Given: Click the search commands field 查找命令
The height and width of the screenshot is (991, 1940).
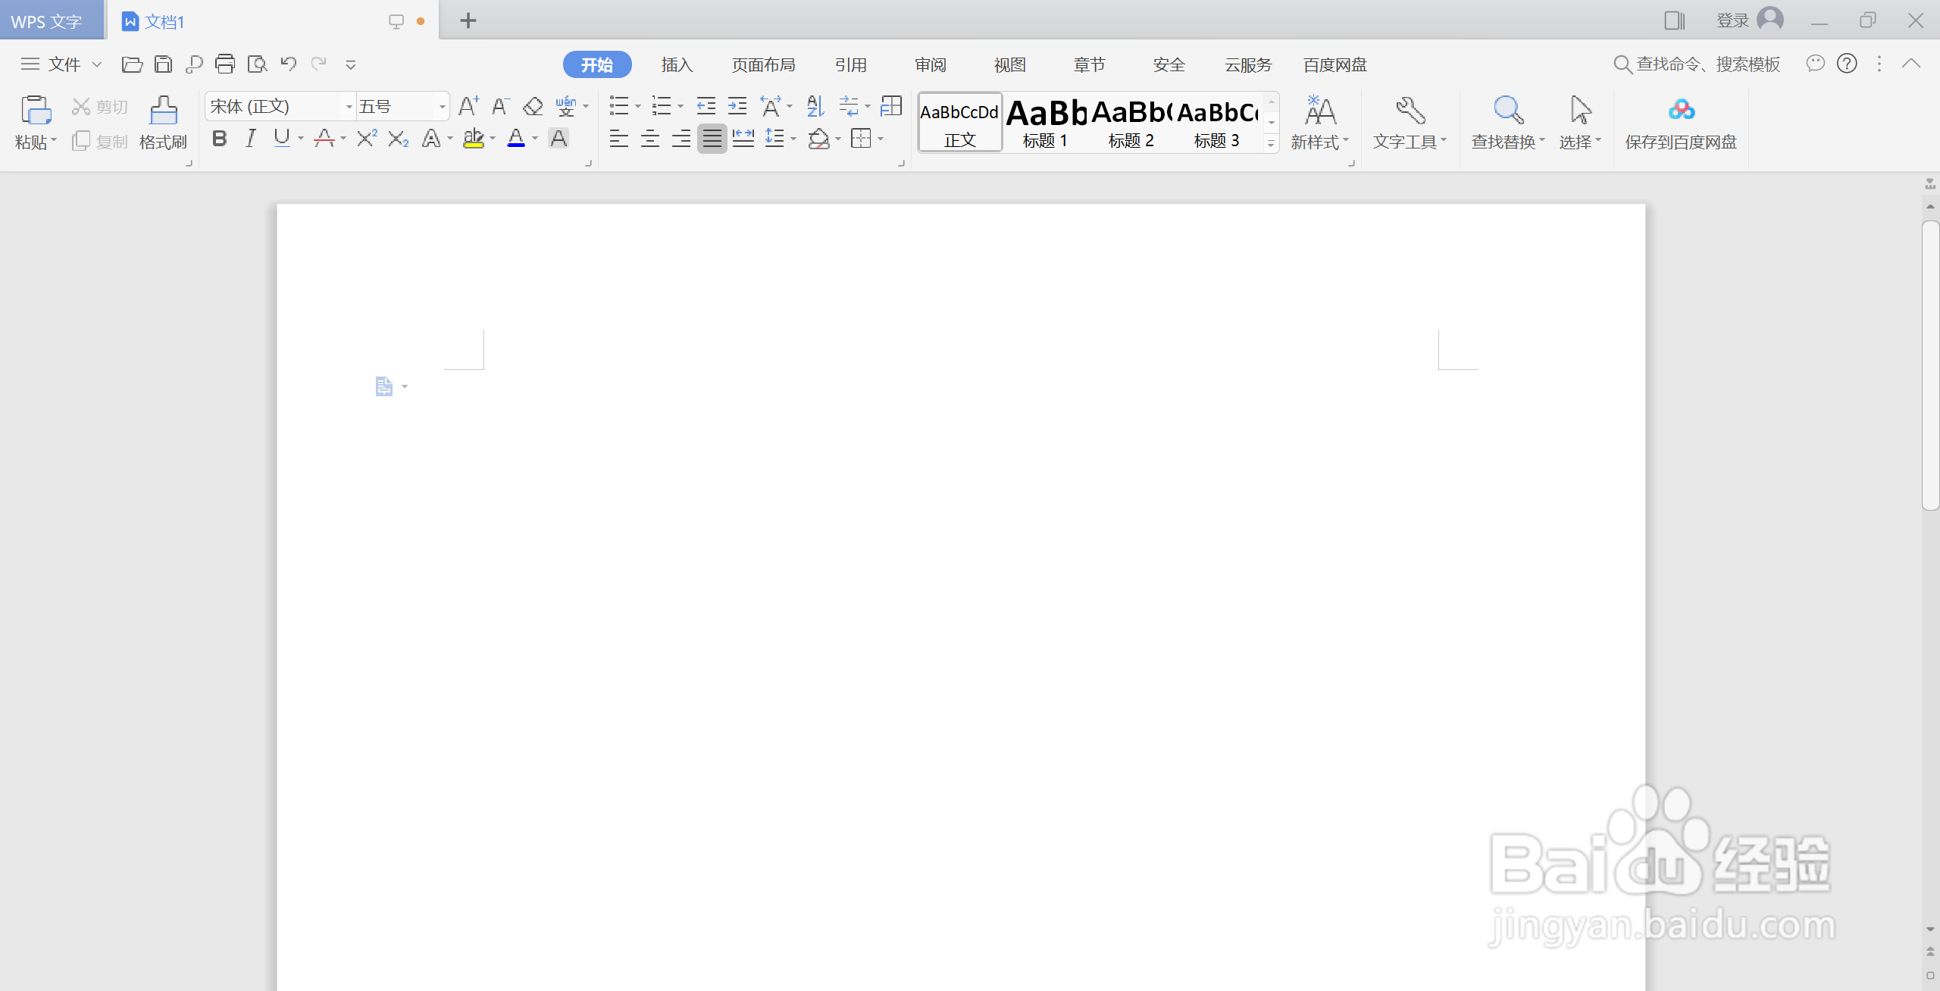Looking at the screenshot, I should pos(1707,64).
